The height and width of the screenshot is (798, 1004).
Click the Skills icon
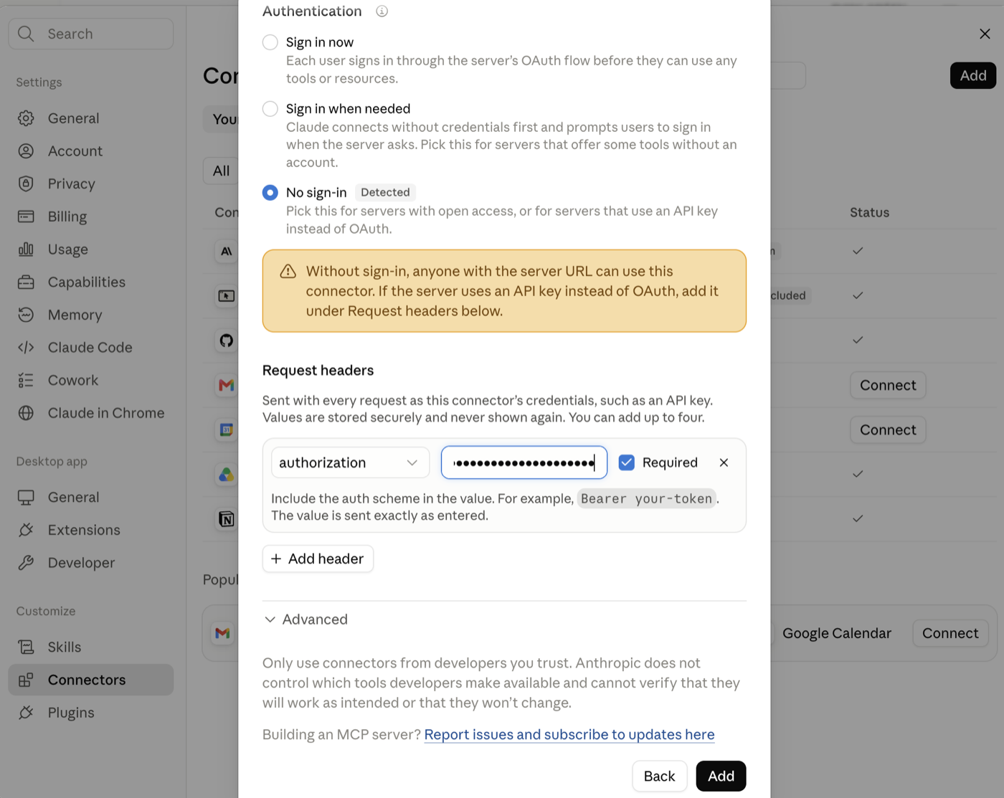coord(26,647)
